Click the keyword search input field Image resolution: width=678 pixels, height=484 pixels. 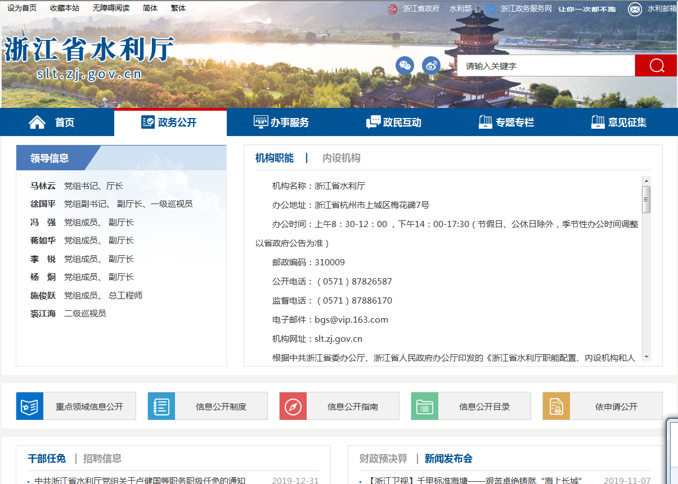pyautogui.click(x=545, y=66)
